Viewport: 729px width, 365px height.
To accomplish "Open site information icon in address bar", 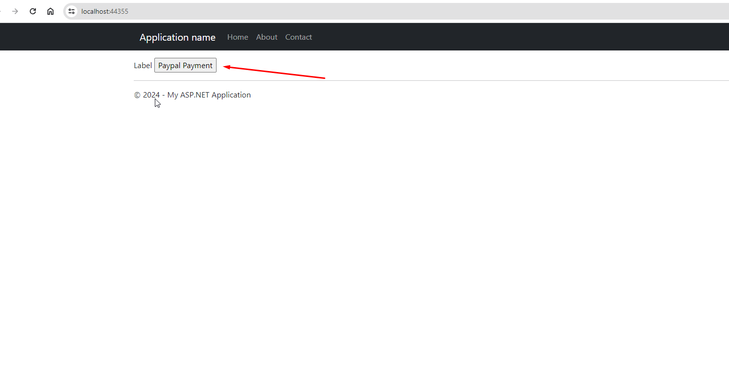I will pos(72,11).
